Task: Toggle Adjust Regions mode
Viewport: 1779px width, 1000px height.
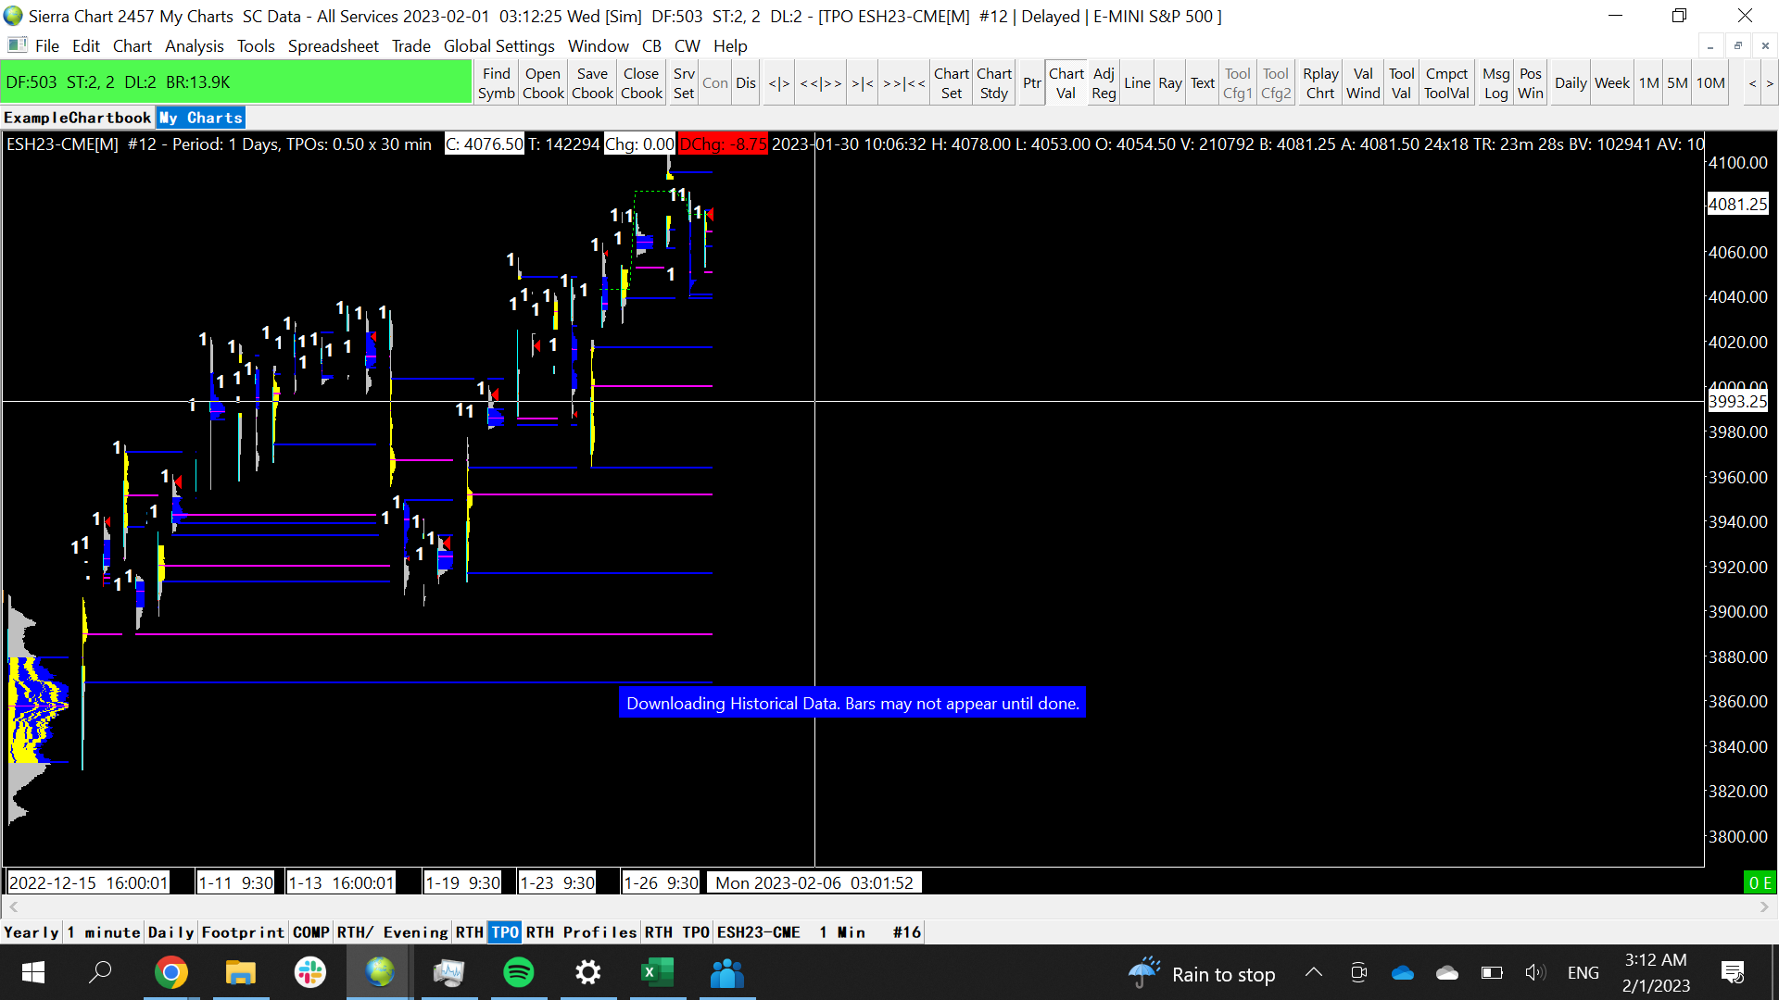Action: click(1104, 83)
